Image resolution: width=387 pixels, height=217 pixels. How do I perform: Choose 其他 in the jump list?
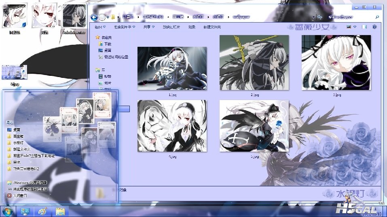tap(17, 162)
